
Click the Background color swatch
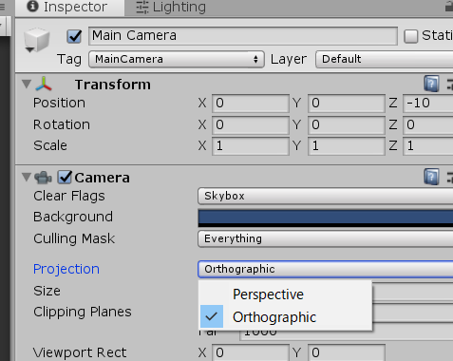tap(326, 218)
